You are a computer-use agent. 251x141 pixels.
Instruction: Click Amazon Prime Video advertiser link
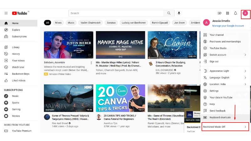pos(60,74)
